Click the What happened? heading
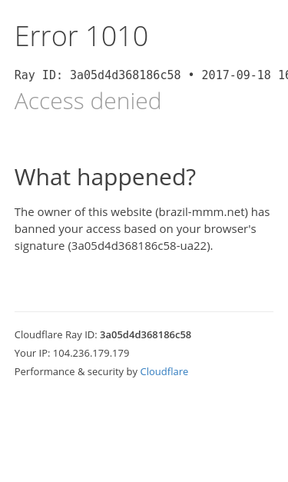The width and height of the screenshot is (288, 482). 105,178
